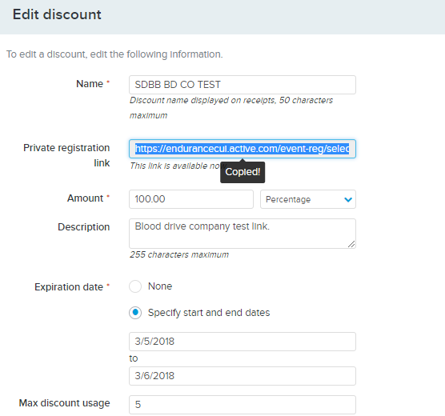The width and height of the screenshot is (445, 416).
Task: Click the Expiration date label
Action: pyautogui.click(x=69, y=287)
